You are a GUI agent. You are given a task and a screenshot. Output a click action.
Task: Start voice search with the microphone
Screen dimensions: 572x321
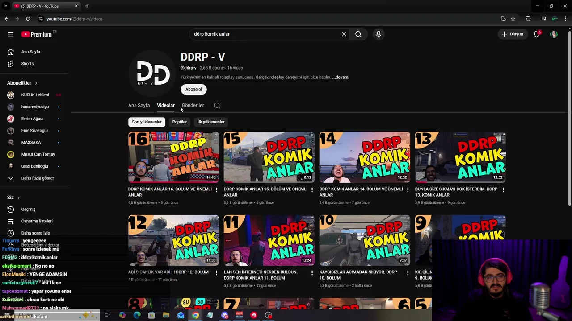pos(379,34)
